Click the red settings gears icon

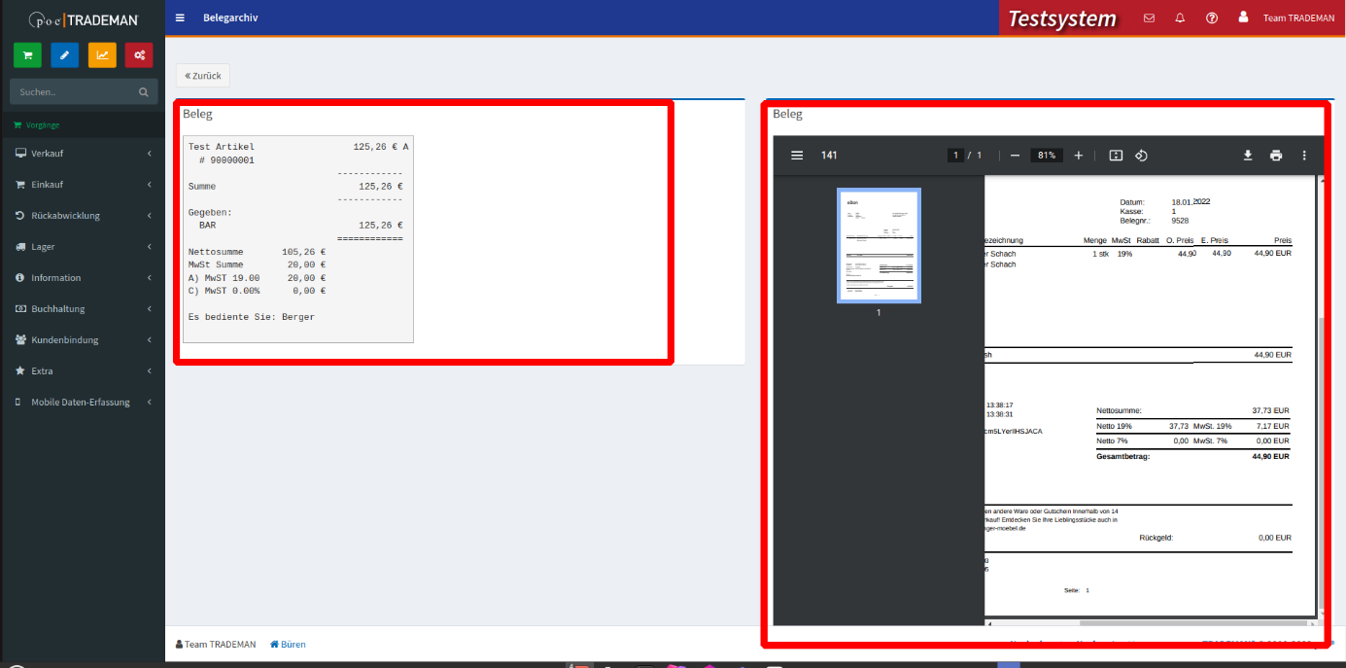pyautogui.click(x=139, y=55)
